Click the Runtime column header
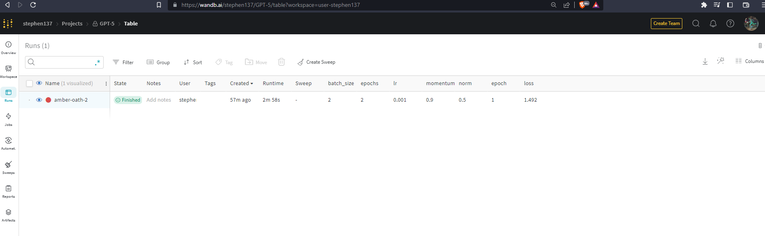Screen dimensions: 765x236 (x=273, y=83)
